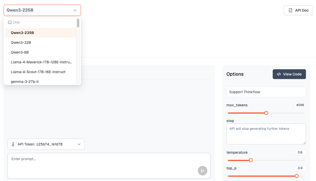Click the top_p slider handle
The image size is (316, 181).
click(296, 176)
